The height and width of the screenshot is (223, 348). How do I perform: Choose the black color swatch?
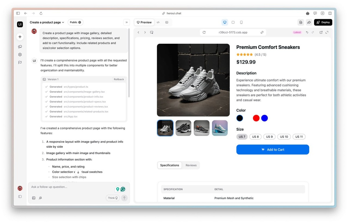240,118
